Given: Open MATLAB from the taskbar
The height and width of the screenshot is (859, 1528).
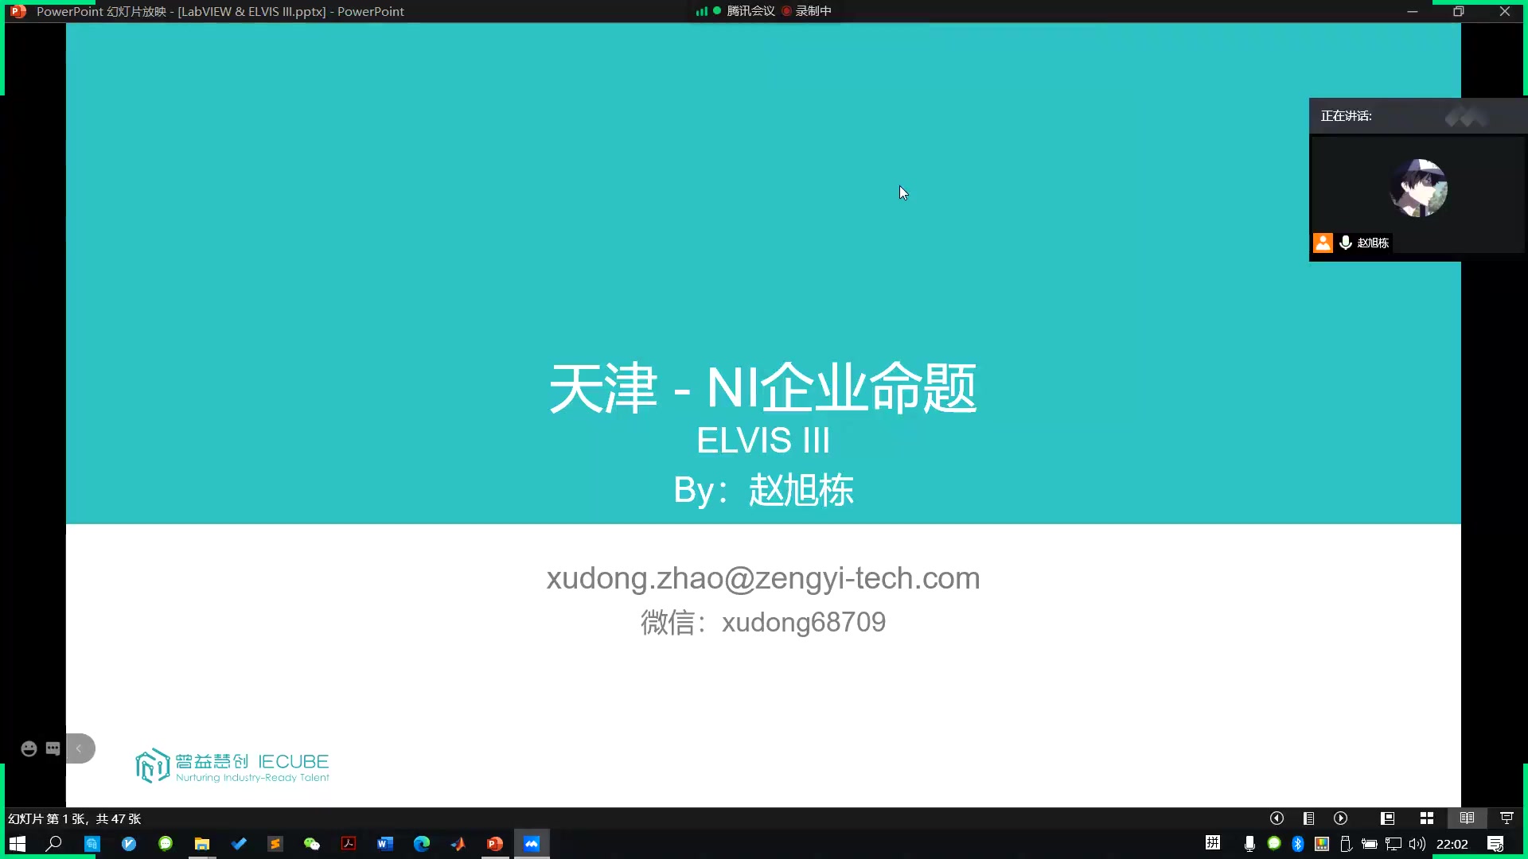Looking at the screenshot, I should pos(458,844).
